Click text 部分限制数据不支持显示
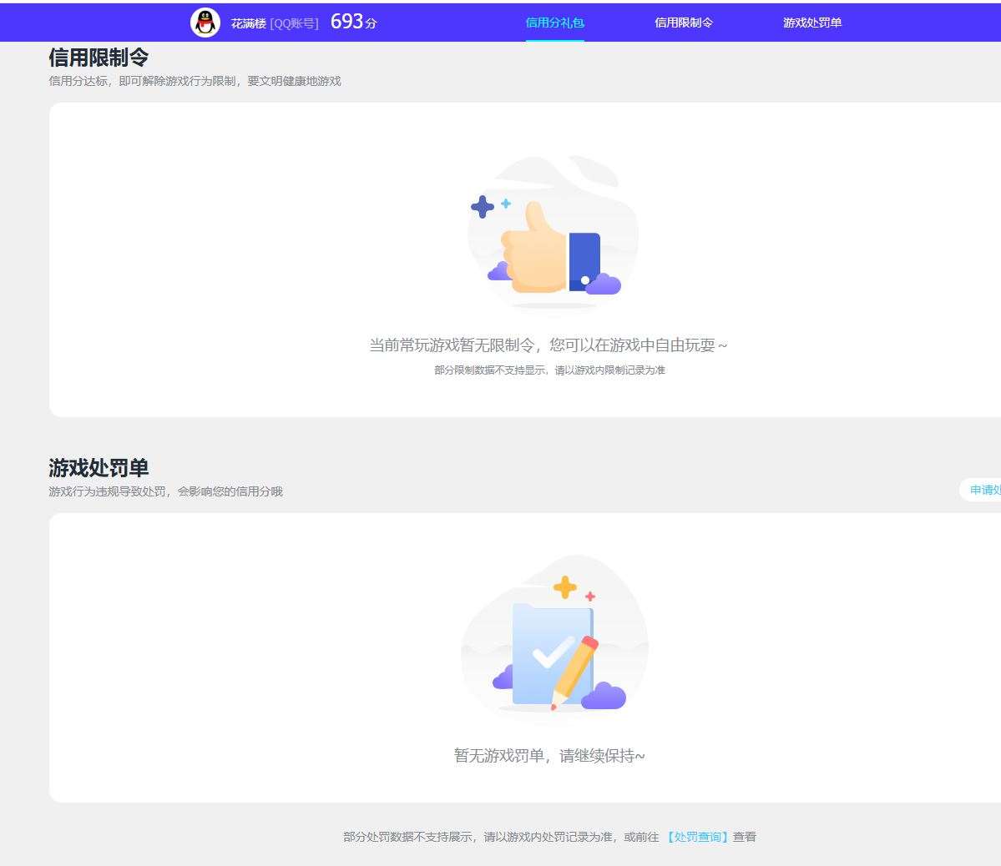The image size is (1001, 866). click(490, 370)
